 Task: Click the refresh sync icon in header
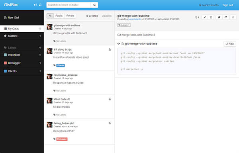click(x=40, y=5)
